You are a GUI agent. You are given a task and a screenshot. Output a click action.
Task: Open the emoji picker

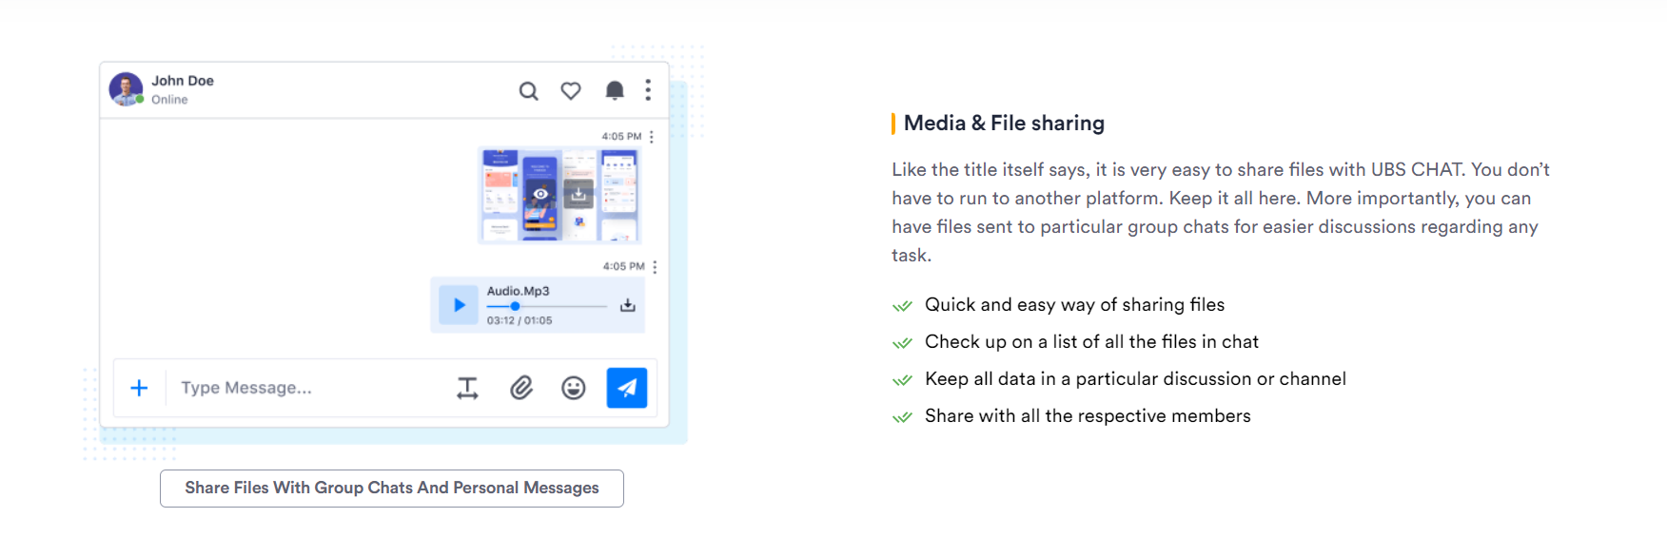coord(573,388)
